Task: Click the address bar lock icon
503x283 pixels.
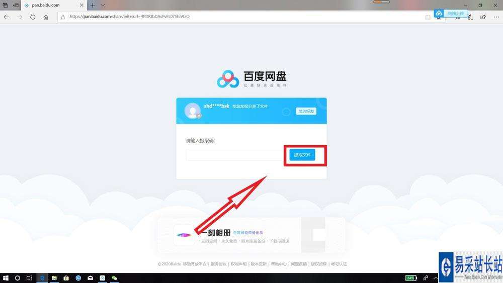Action: (63, 17)
